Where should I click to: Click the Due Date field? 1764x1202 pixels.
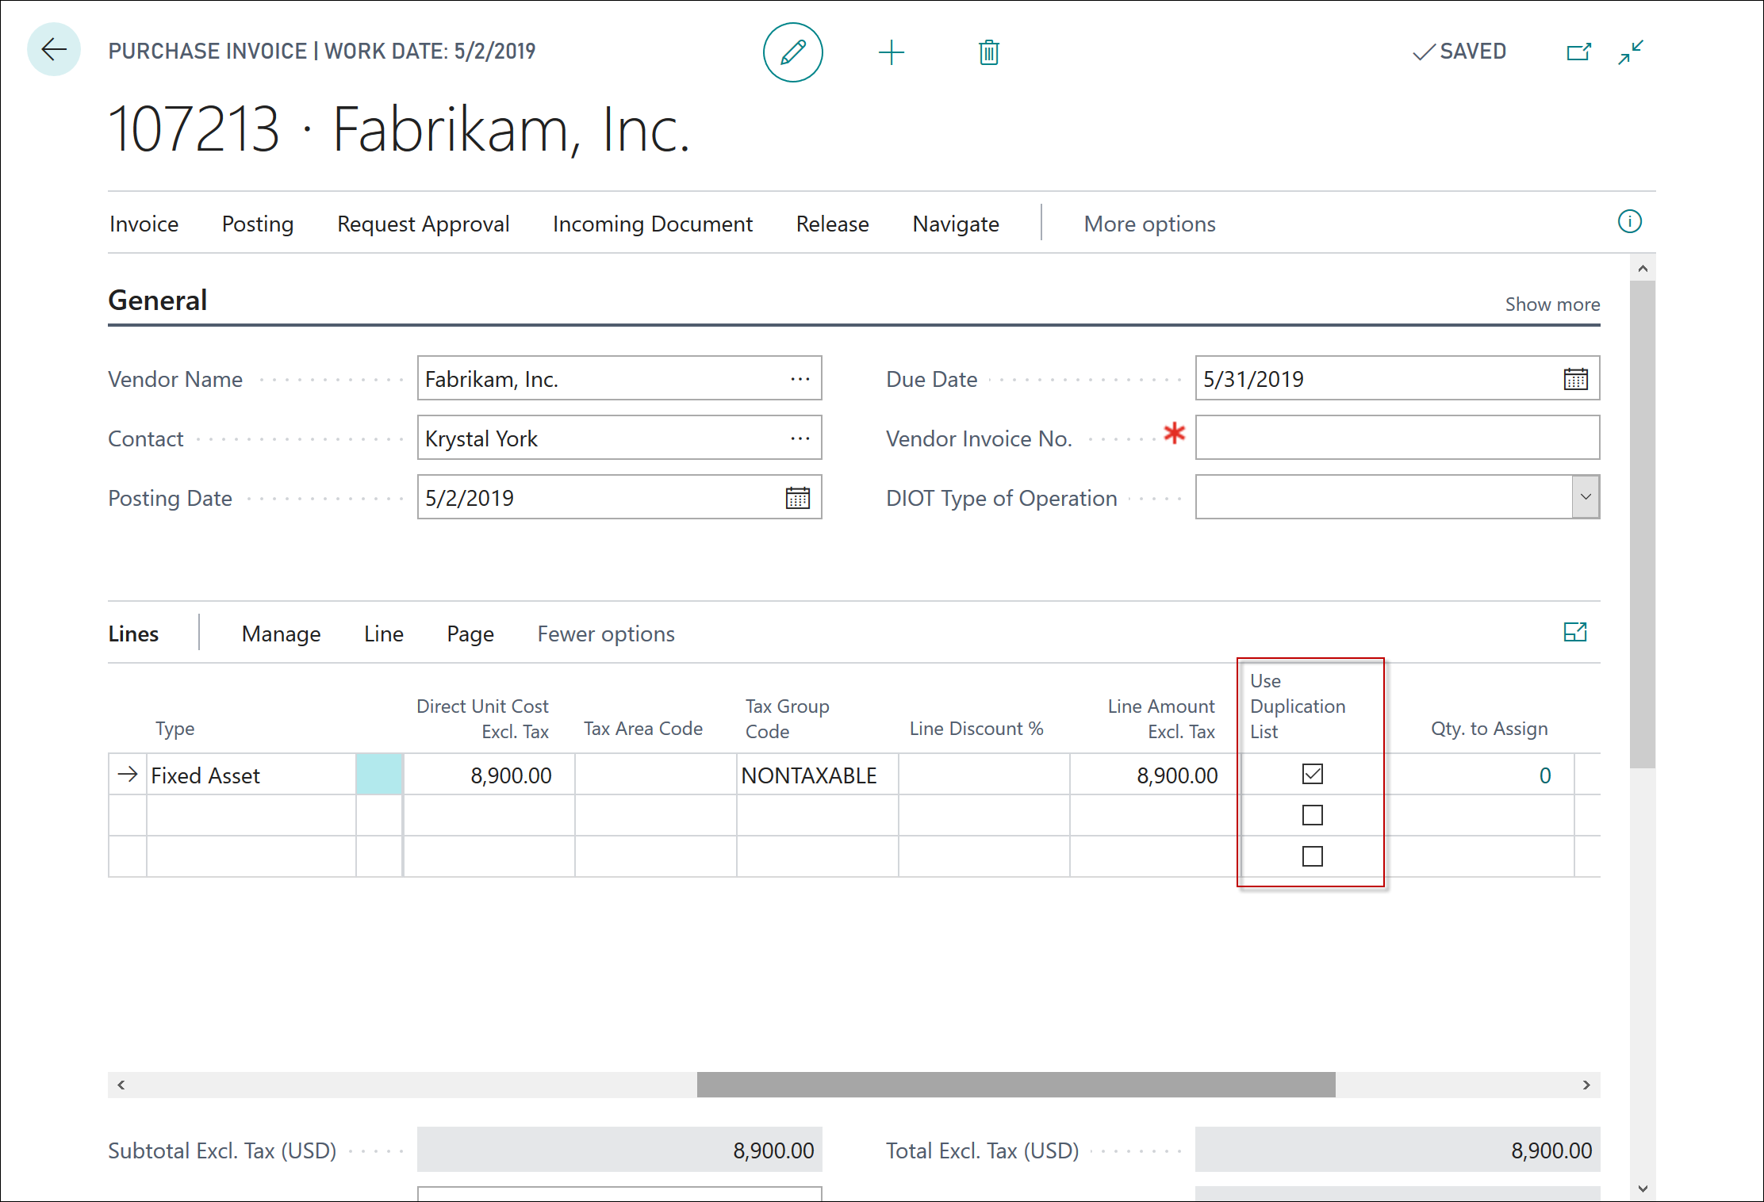1397,378
